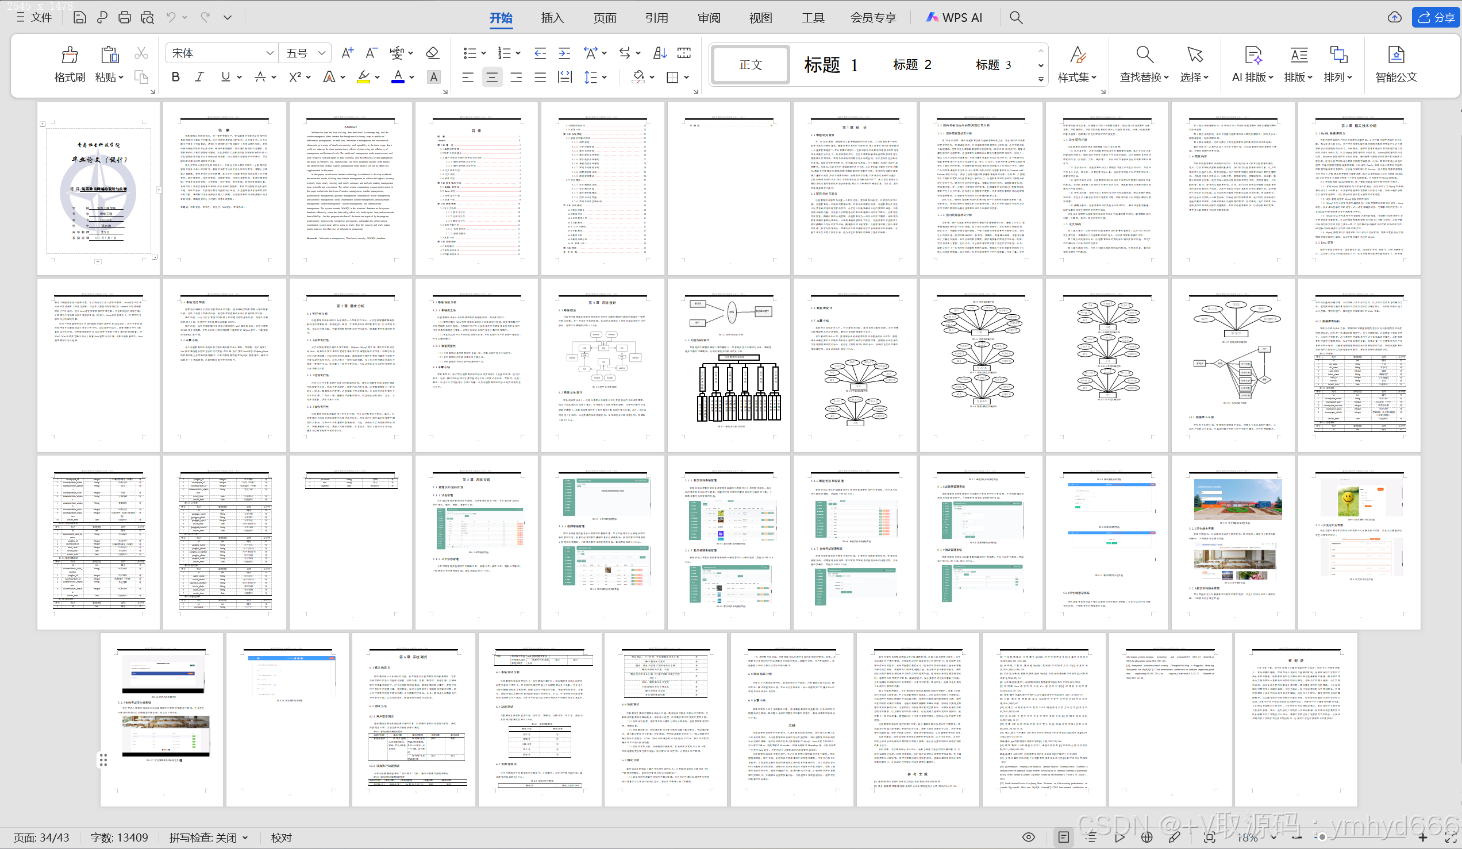
Task: Apply the 标题 1 heading style
Action: click(x=830, y=65)
